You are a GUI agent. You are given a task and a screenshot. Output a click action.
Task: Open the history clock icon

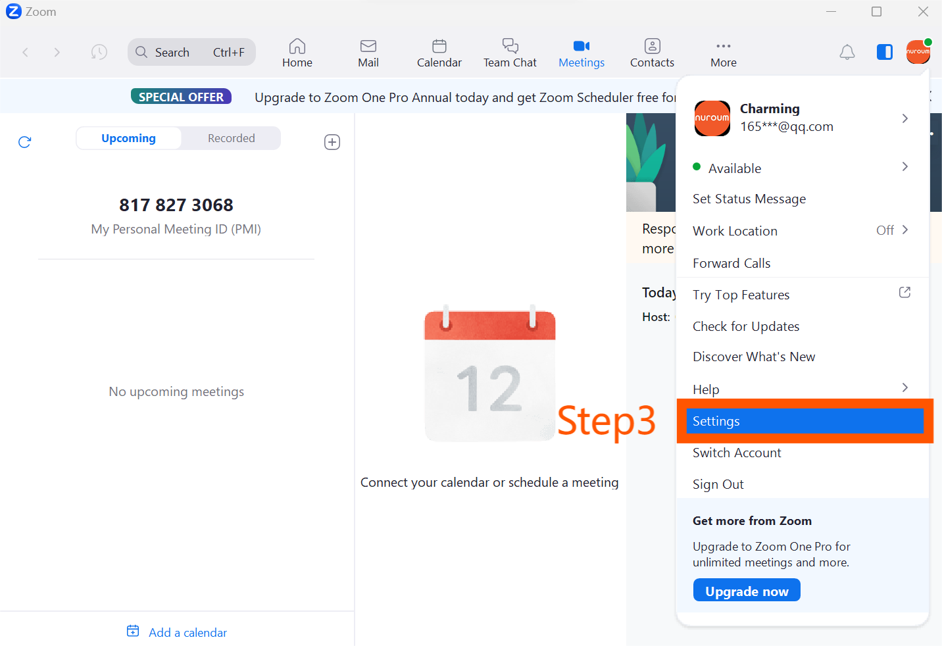pos(99,52)
